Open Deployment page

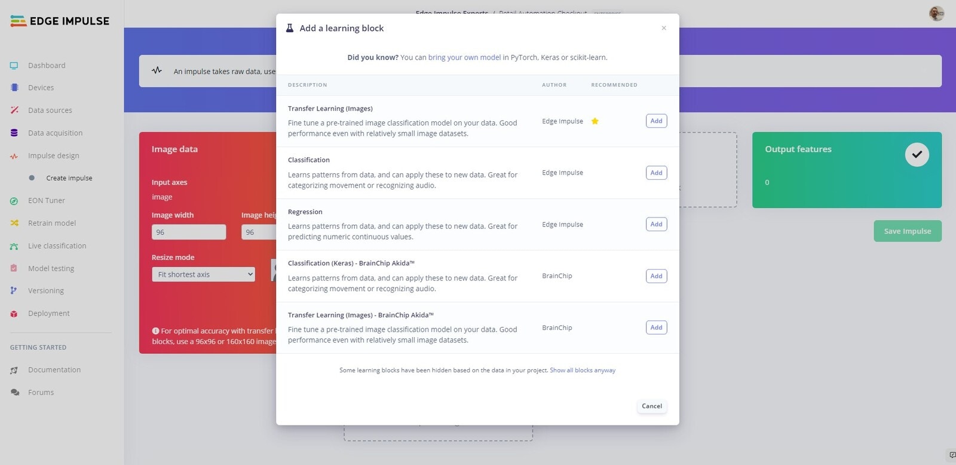click(49, 313)
